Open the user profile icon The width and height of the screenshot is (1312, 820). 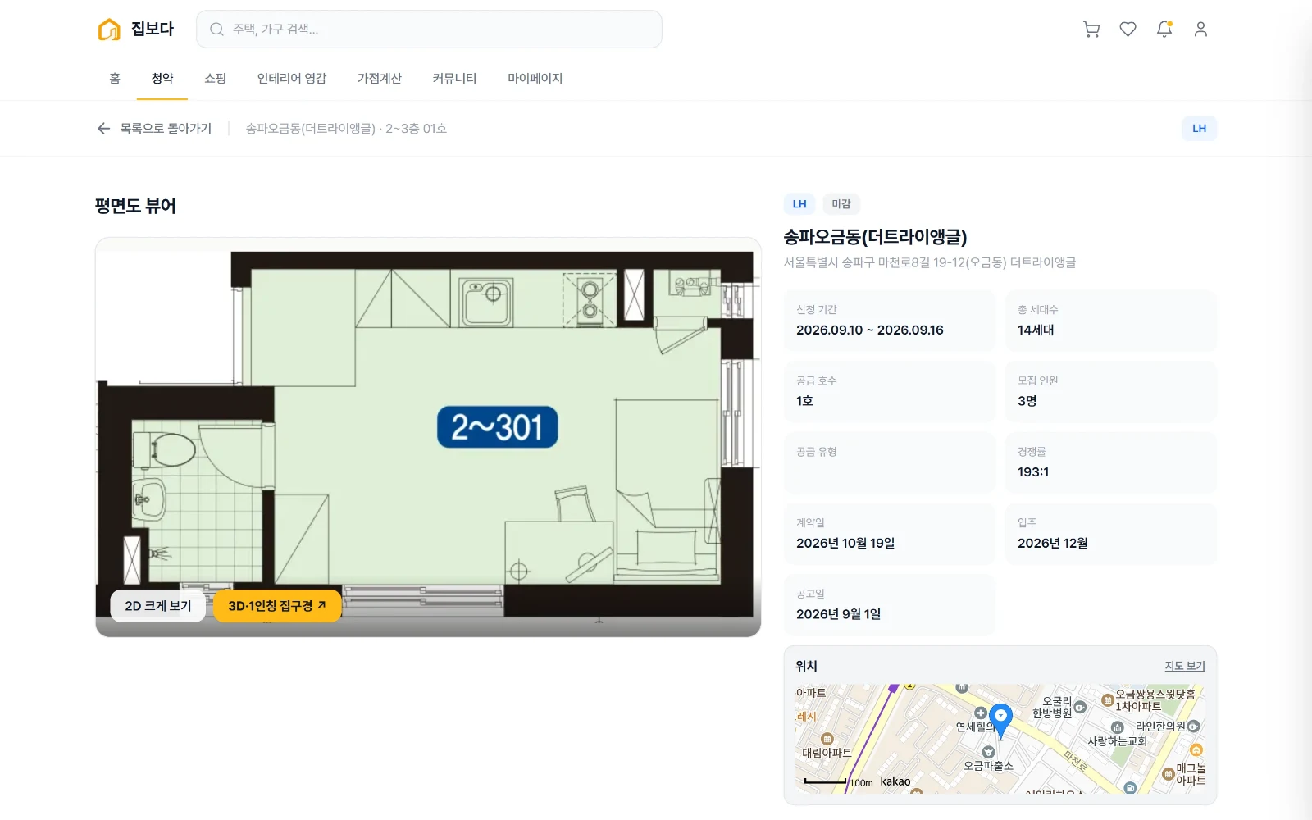point(1200,30)
